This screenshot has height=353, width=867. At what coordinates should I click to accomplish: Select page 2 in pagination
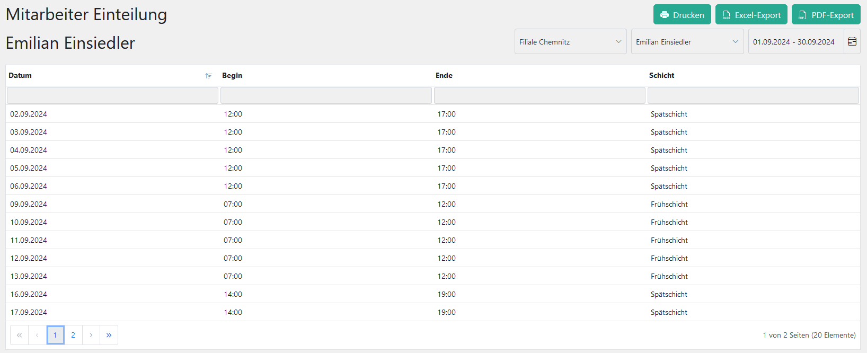pyautogui.click(x=73, y=335)
